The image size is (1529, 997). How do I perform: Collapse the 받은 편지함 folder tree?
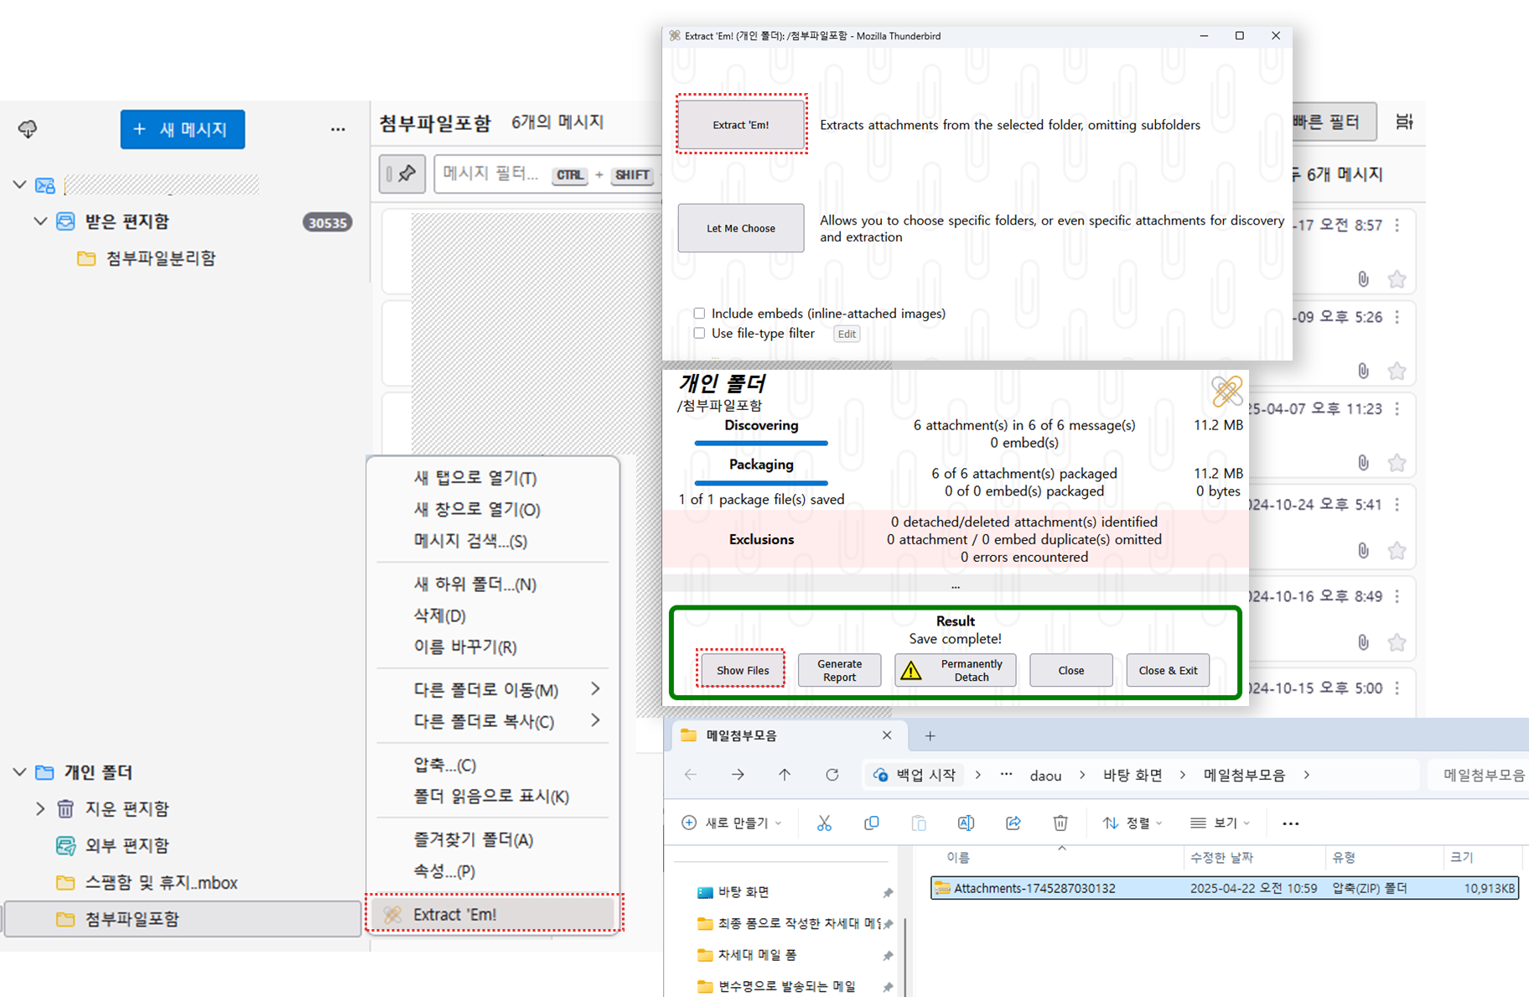tap(40, 221)
